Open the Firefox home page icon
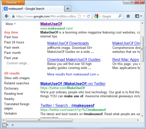Image resolution: width=146 pixels, height=129 pixels. pyautogui.click(x=128, y=16)
